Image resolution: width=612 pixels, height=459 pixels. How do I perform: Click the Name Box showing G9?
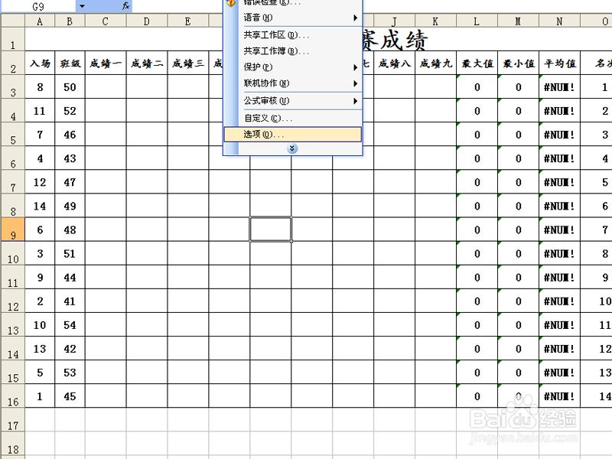(x=38, y=6)
